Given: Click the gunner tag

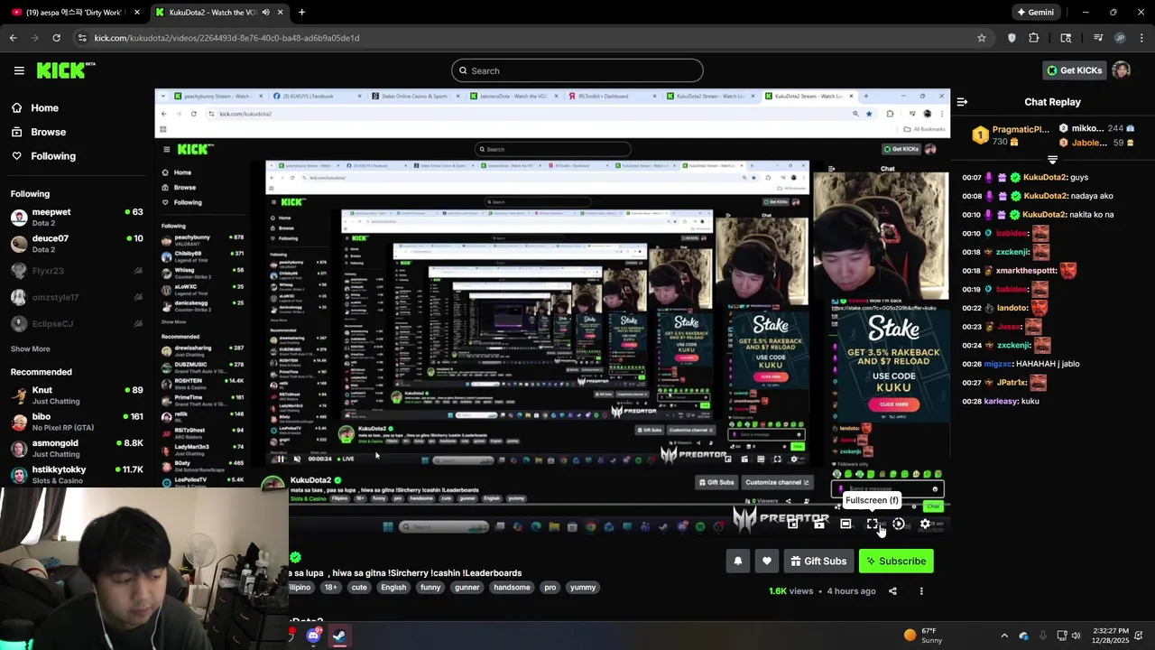Looking at the screenshot, I should point(467,588).
